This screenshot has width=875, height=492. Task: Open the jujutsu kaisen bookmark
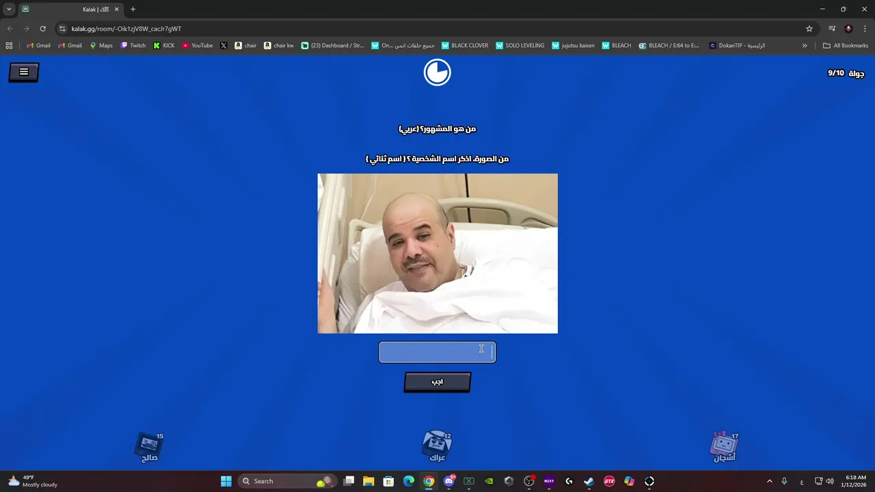point(573,46)
